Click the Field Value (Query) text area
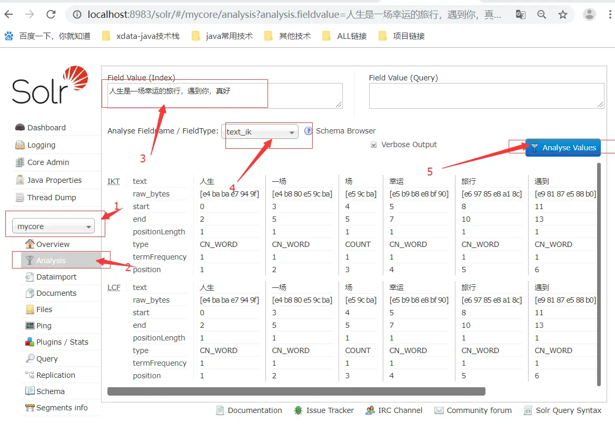 (487, 96)
